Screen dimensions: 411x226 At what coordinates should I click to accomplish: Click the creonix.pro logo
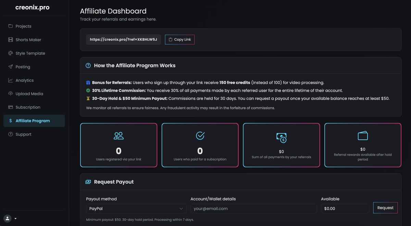click(x=32, y=8)
